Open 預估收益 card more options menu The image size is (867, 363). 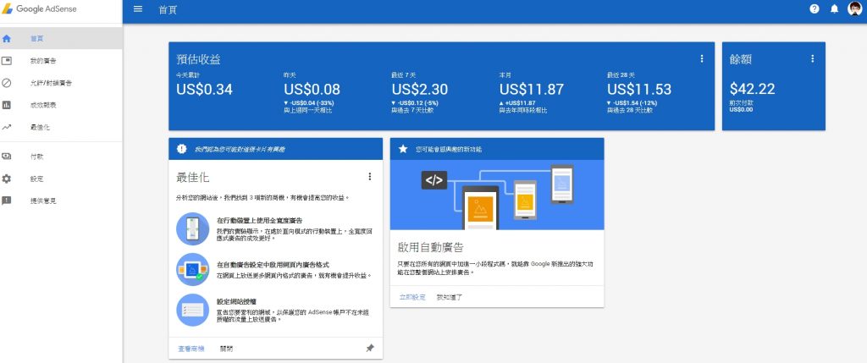[x=701, y=58]
